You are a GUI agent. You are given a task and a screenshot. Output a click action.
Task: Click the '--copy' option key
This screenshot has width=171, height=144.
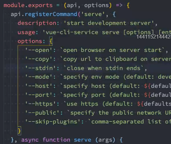pyautogui.click(x=39, y=59)
